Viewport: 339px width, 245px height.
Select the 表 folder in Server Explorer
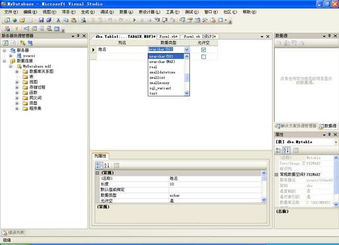coord(28,77)
